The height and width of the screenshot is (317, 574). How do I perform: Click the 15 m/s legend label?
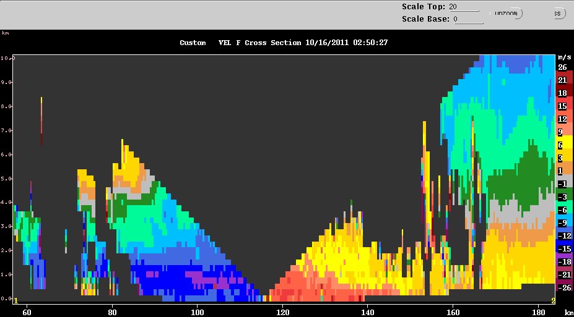562,106
